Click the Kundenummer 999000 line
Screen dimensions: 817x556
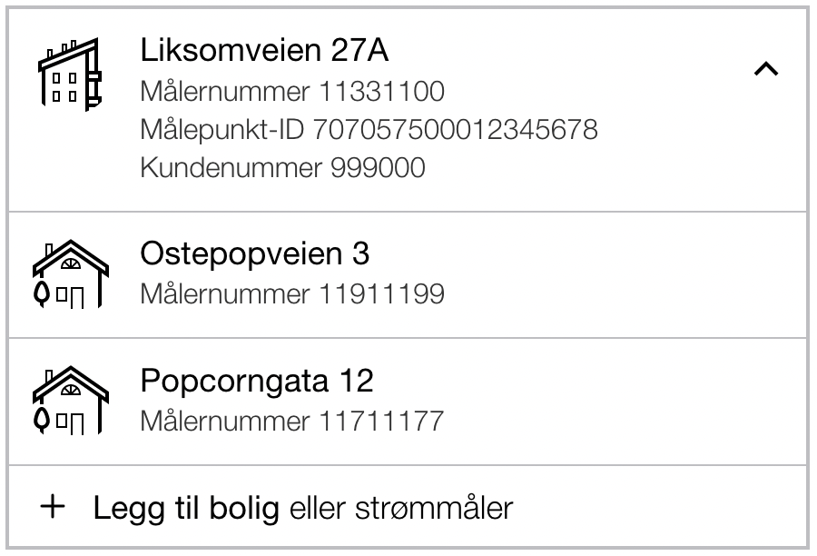(x=282, y=168)
